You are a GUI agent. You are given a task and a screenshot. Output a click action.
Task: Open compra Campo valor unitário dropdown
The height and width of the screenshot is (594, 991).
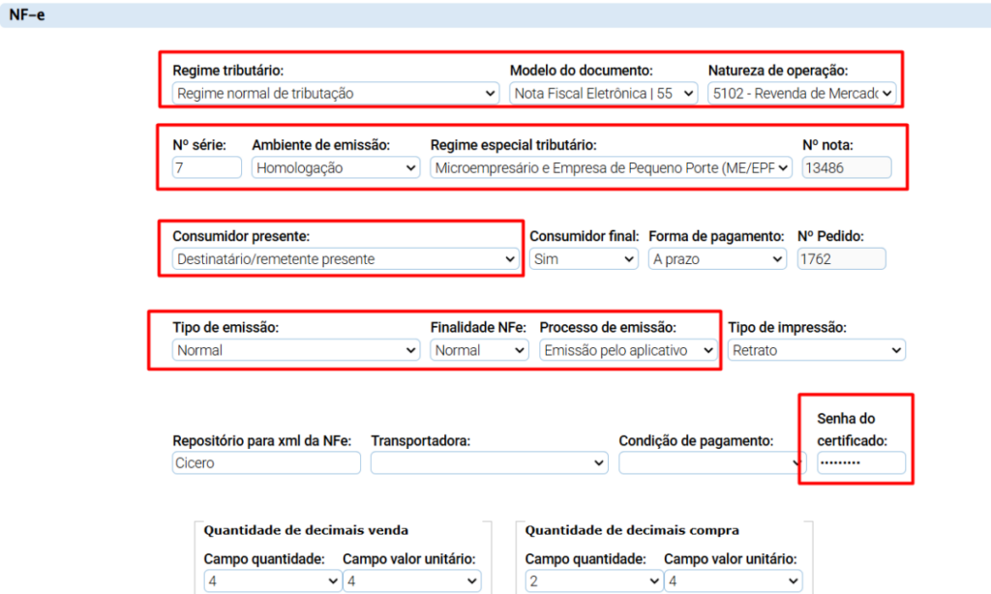[734, 580]
